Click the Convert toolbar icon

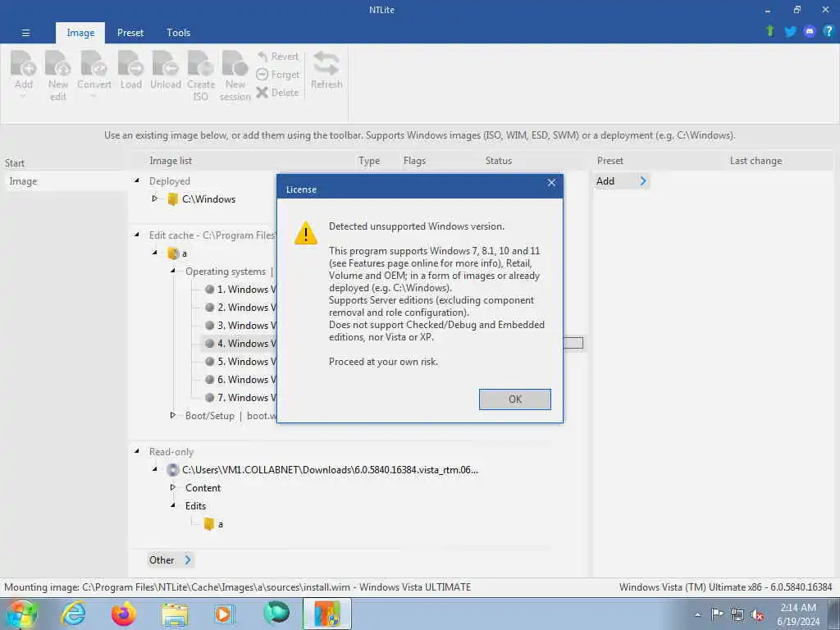coord(94,64)
